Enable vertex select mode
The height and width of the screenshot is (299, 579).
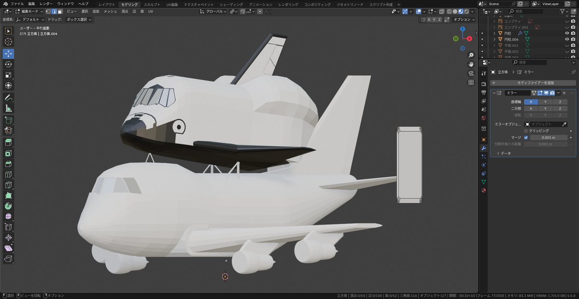48,12
